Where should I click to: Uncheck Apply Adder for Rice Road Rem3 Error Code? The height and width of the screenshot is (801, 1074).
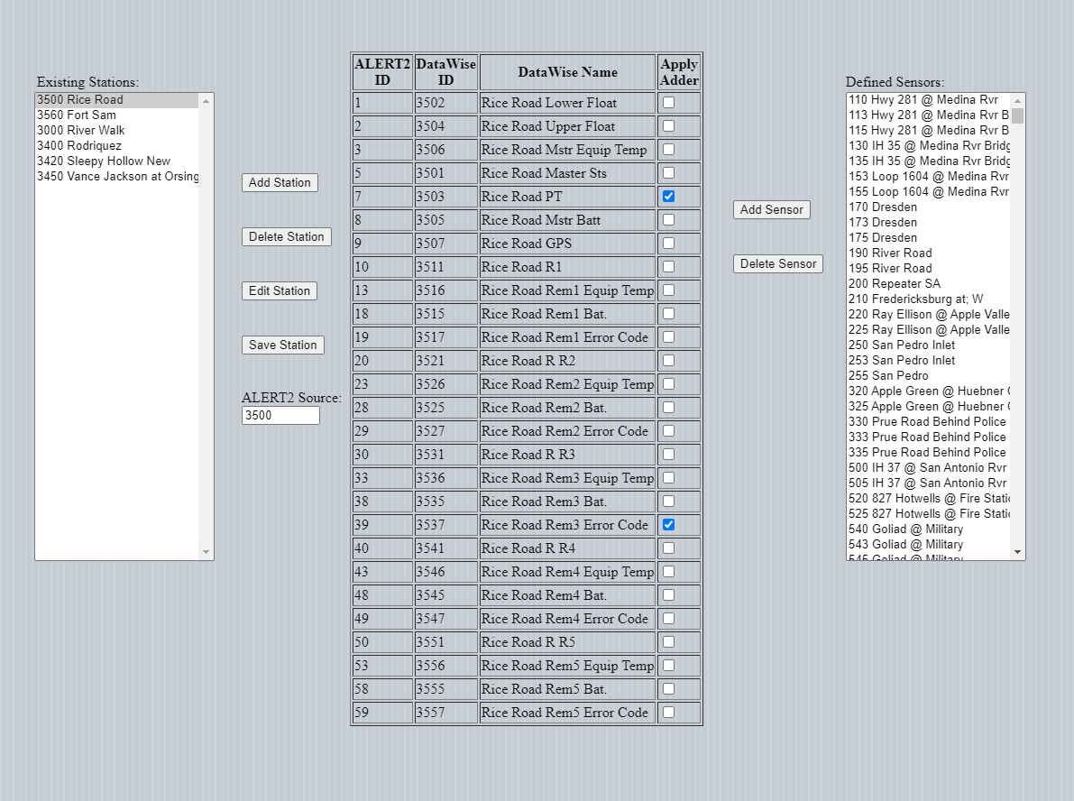(668, 525)
